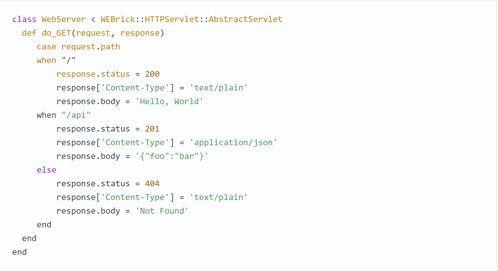
Task: Click the WEBrick module name
Action: 118,19
